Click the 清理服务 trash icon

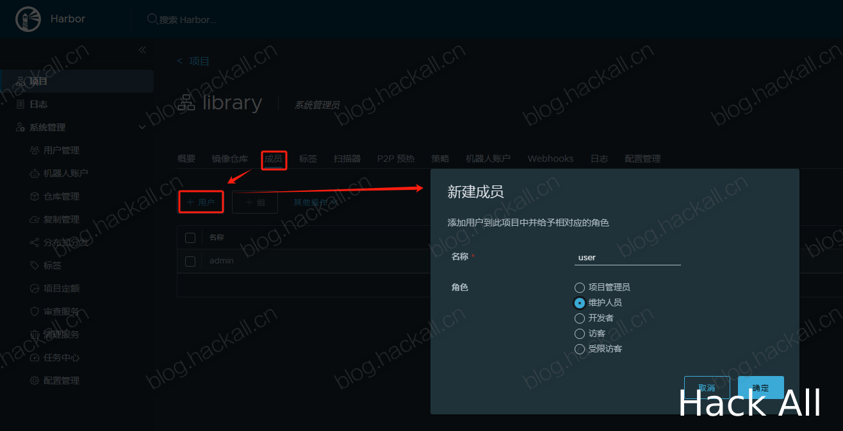tap(35, 334)
